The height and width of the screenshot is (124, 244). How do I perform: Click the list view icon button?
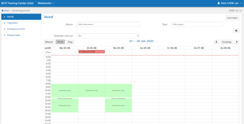pyautogui.click(x=236, y=31)
